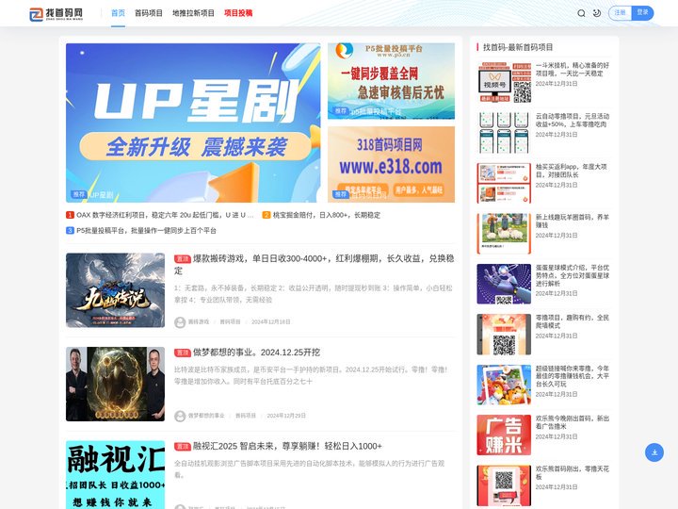Click the blue floating download button
This screenshot has width=678, height=509.
click(x=654, y=452)
